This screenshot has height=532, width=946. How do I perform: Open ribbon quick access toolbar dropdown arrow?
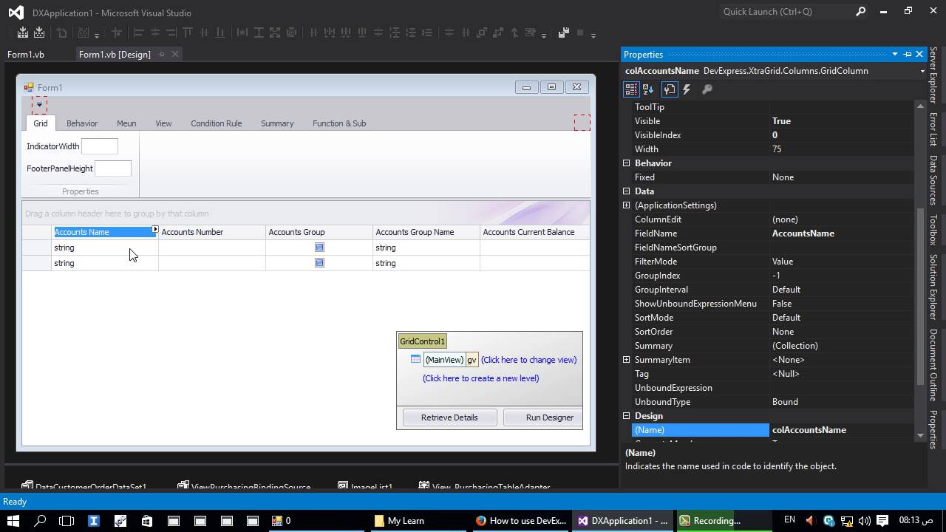(39, 105)
